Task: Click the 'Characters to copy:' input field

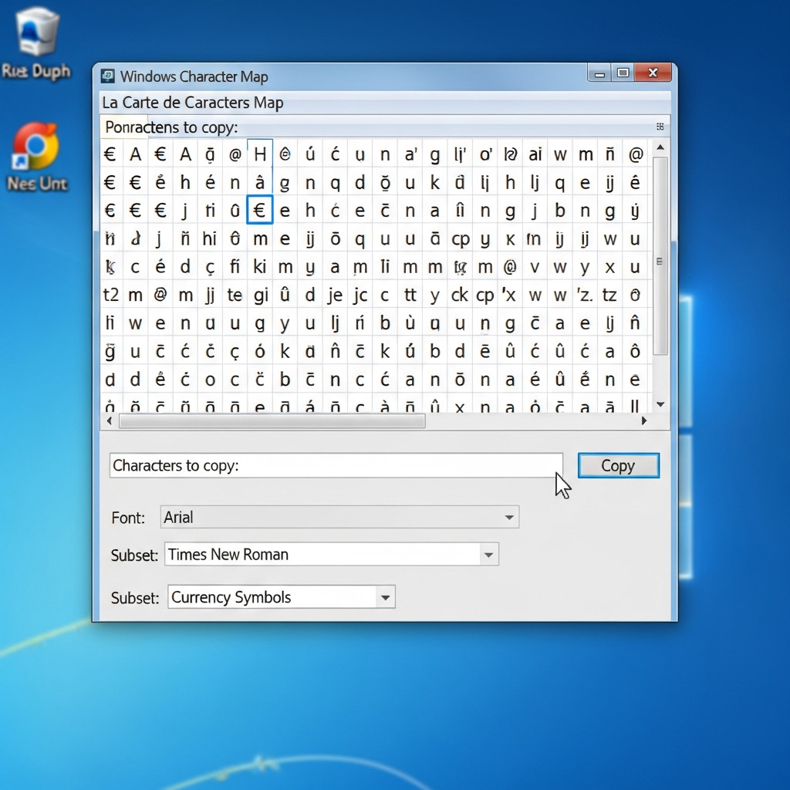Action: [x=336, y=465]
